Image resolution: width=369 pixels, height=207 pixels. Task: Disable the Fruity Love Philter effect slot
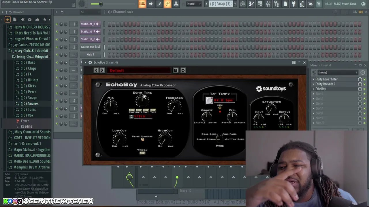pyautogui.click(x=364, y=79)
